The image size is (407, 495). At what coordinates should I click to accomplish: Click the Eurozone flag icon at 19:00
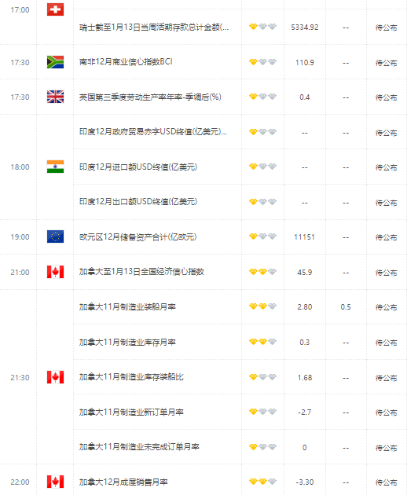pyautogui.click(x=55, y=236)
